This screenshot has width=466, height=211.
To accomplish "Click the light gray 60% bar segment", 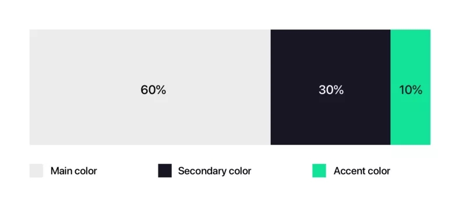I will 150,87.
